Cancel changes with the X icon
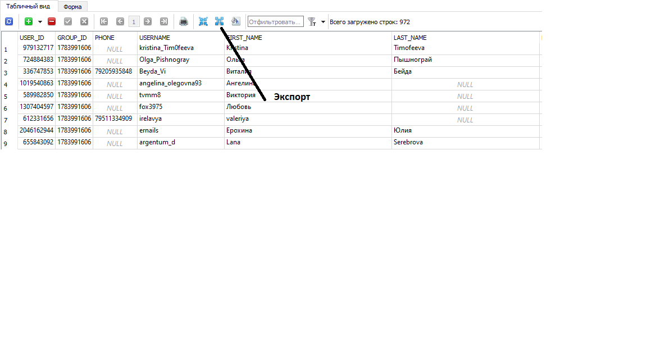The width and height of the screenshot is (647, 364). click(84, 21)
